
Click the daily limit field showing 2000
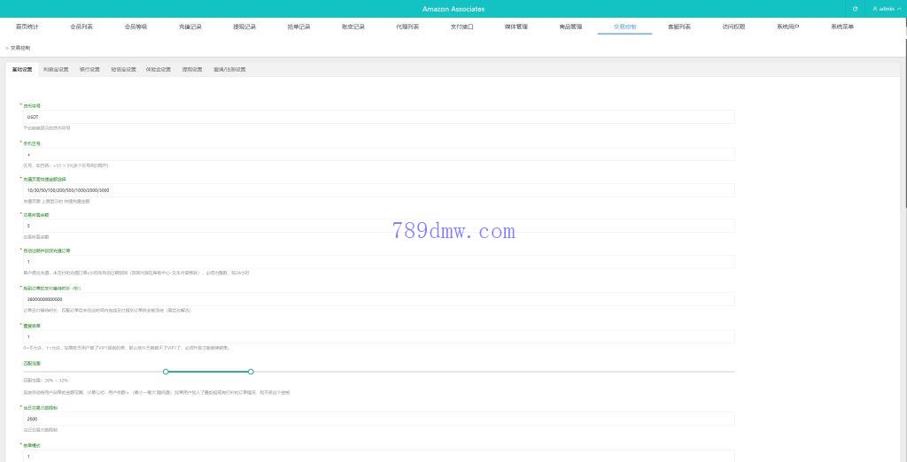coord(378,419)
